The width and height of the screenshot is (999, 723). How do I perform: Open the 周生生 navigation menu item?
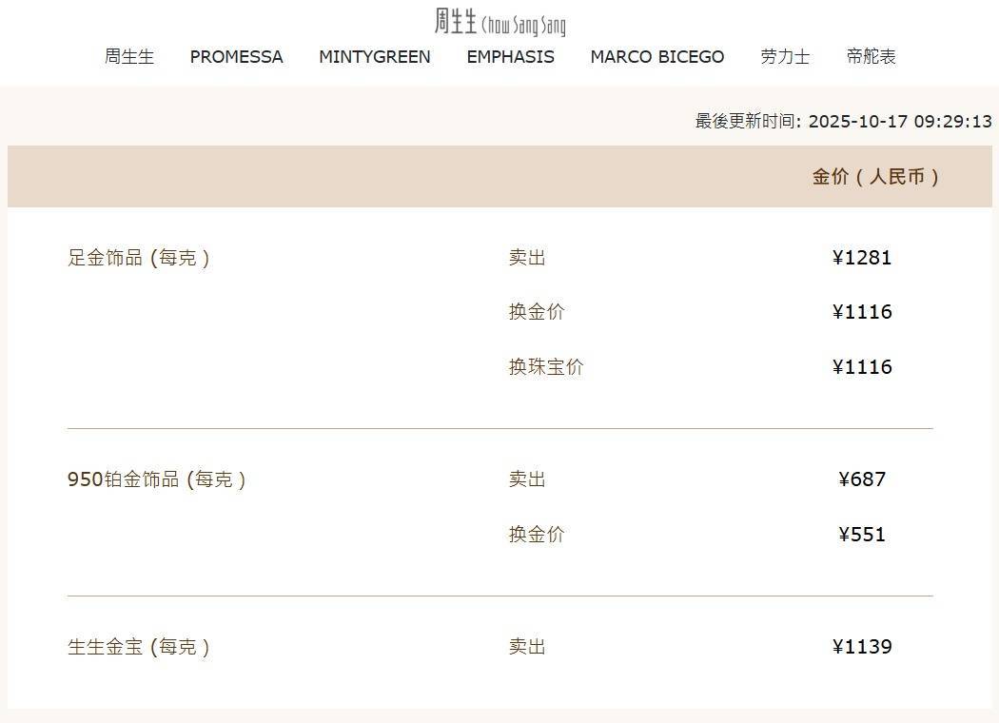pyautogui.click(x=129, y=56)
